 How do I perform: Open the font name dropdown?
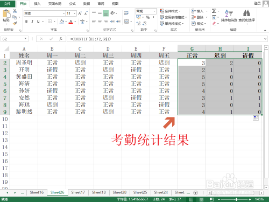tap(63, 13)
